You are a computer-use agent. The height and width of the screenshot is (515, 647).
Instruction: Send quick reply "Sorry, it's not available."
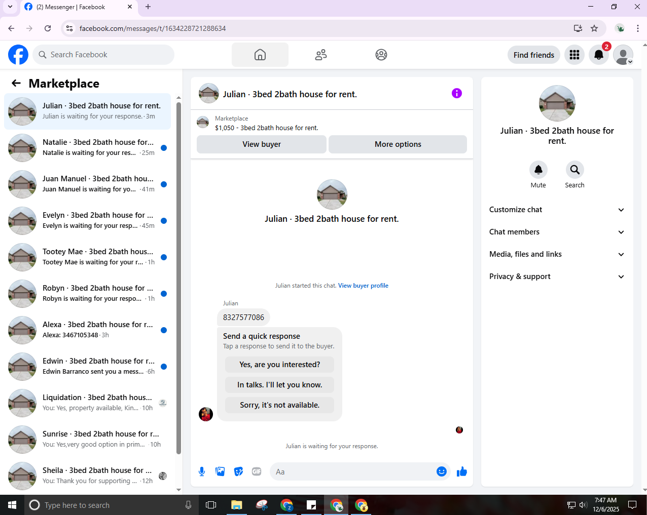point(279,405)
